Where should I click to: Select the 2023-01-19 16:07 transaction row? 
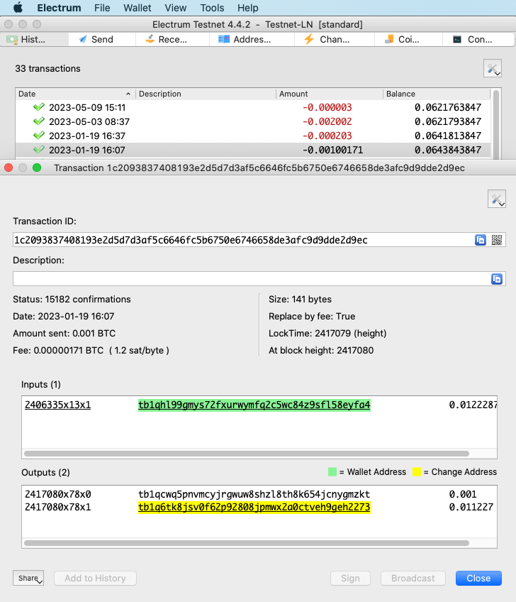[253, 150]
